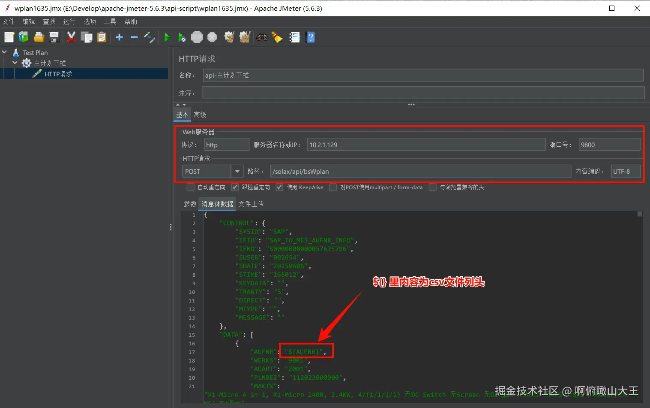Open the 编辑 menu
This screenshot has height=408, width=650.
29,21
